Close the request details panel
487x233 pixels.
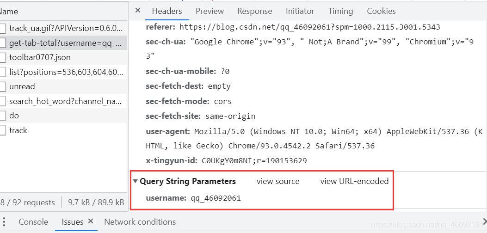(138, 11)
